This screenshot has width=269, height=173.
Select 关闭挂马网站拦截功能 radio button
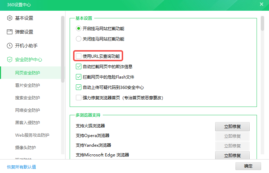(79, 39)
